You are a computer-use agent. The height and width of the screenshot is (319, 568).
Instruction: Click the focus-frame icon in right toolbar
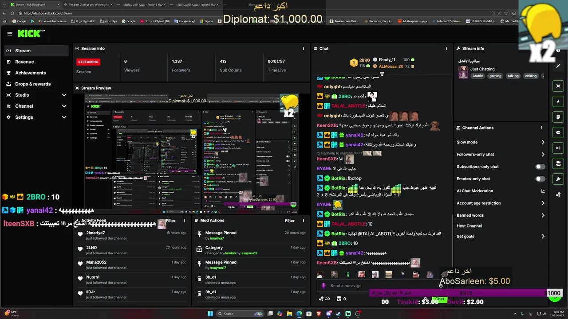pos(558,86)
